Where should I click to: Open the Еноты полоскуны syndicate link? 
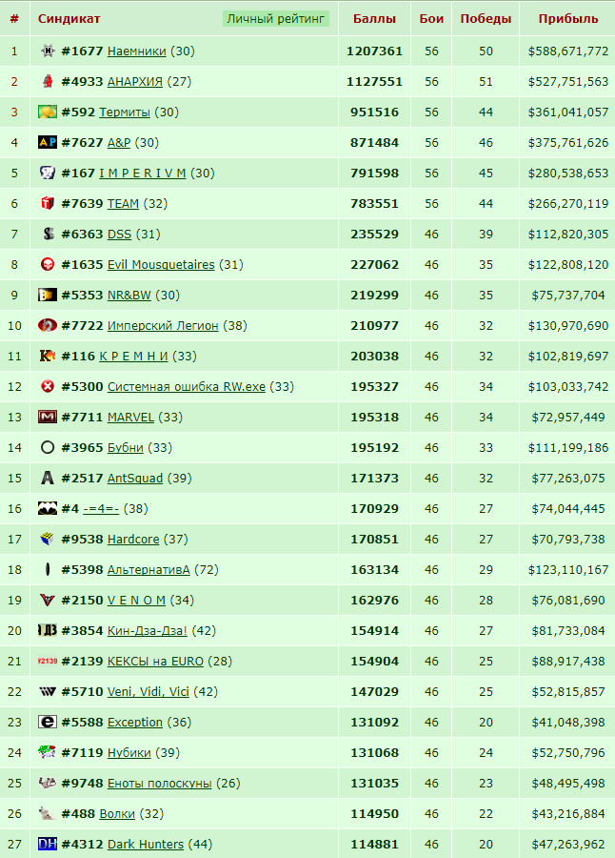tap(159, 783)
